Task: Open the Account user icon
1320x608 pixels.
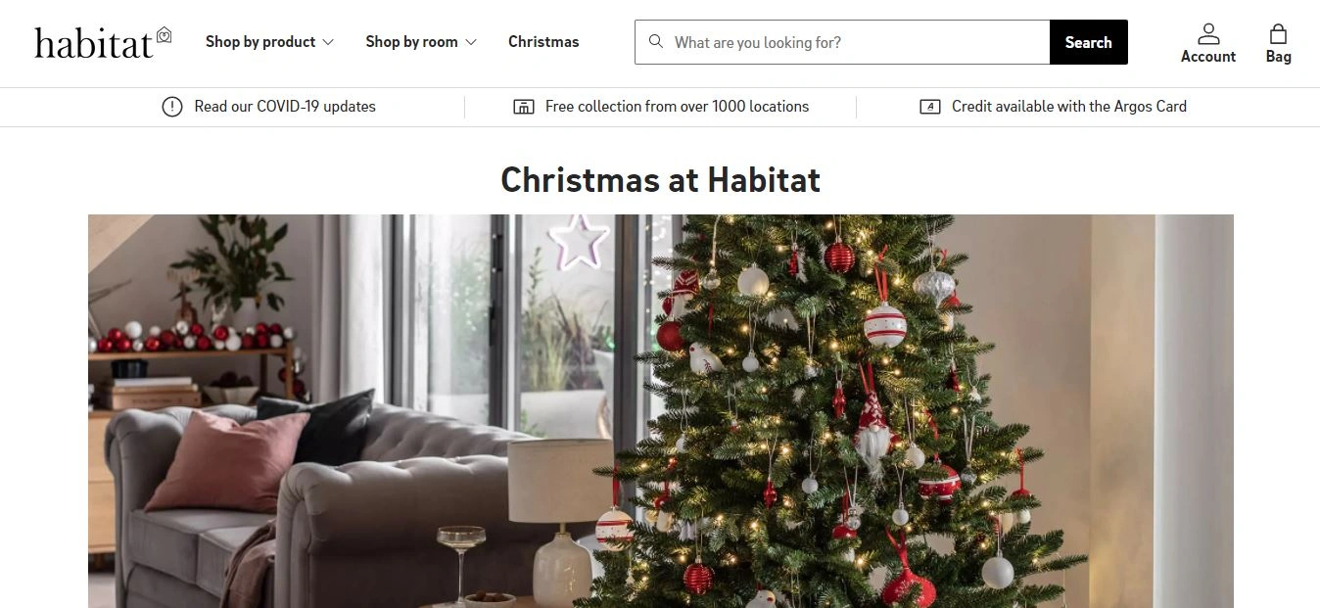Action: tap(1208, 34)
